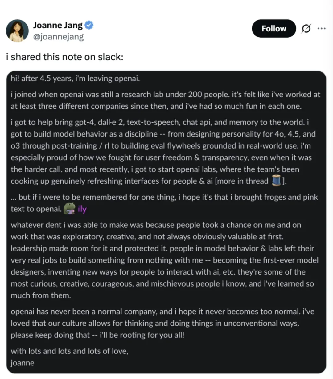
Task: Click the tweet text "i shared this note on slack:"
Action: tap(65, 57)
